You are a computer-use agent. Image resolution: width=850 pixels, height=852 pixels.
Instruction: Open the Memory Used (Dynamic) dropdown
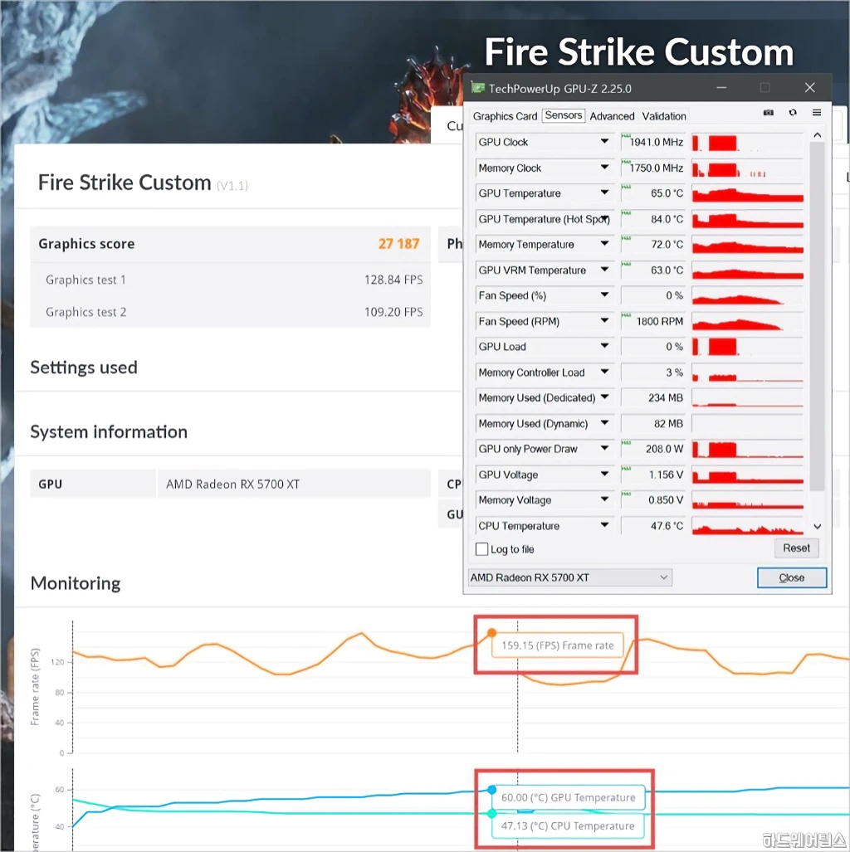604,423
